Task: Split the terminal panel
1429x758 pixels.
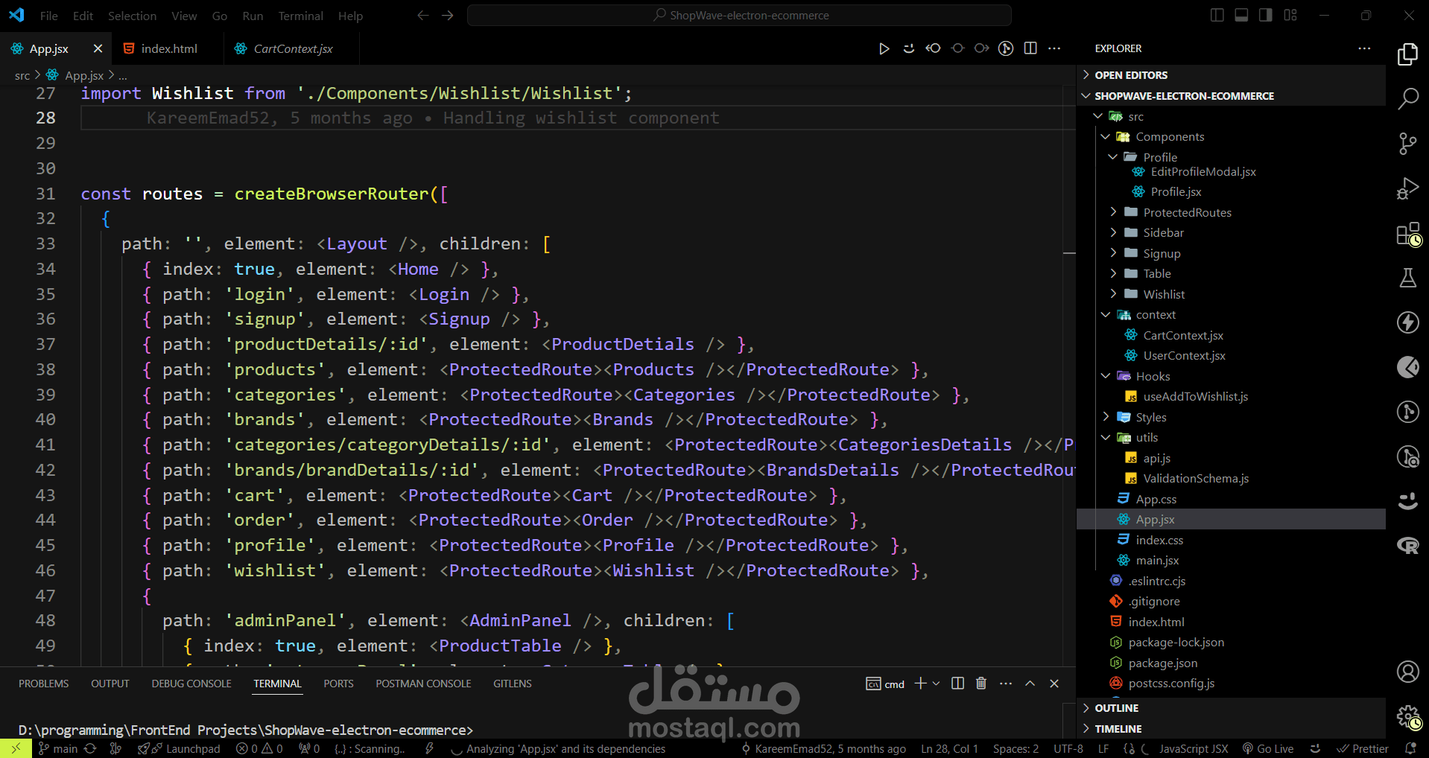Action: pos(958,684)
